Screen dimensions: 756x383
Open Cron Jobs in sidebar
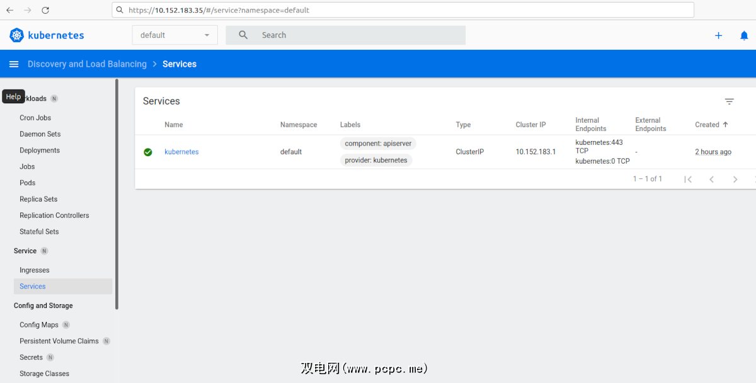(35, 118)
